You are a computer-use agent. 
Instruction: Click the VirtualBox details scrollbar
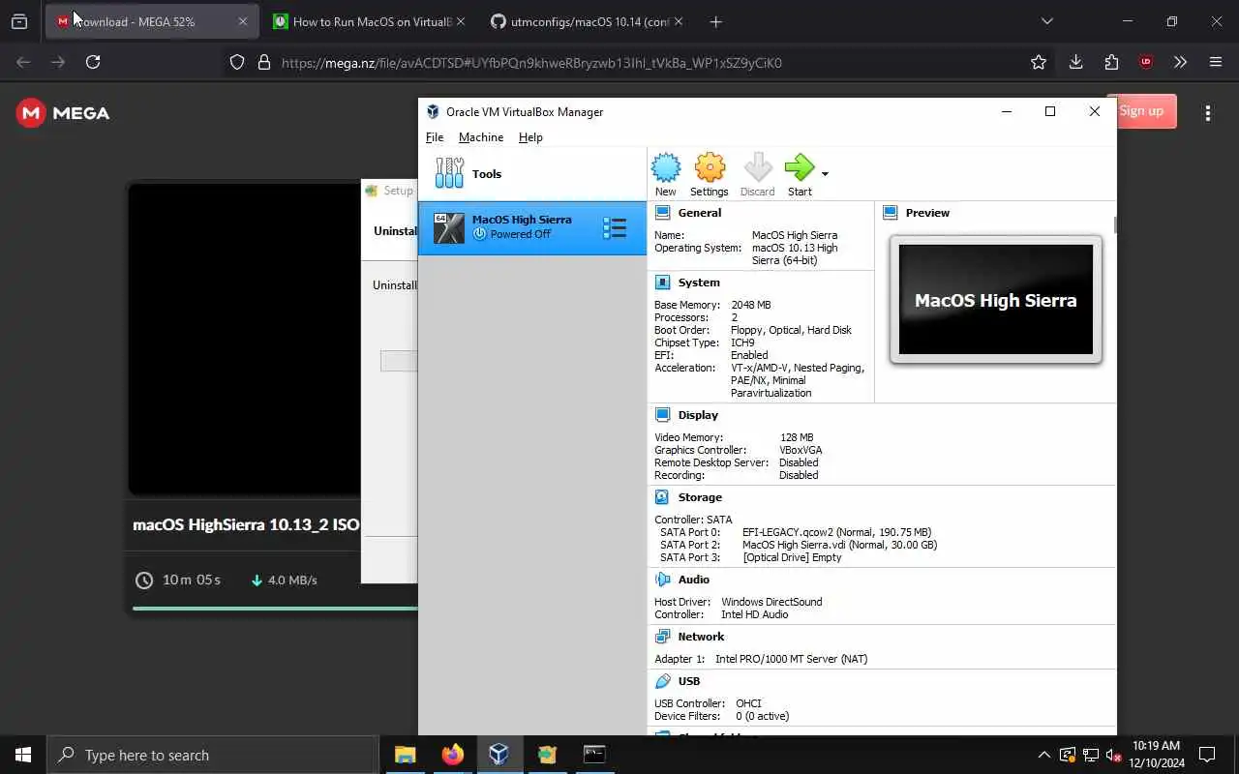pos(1114,224)
